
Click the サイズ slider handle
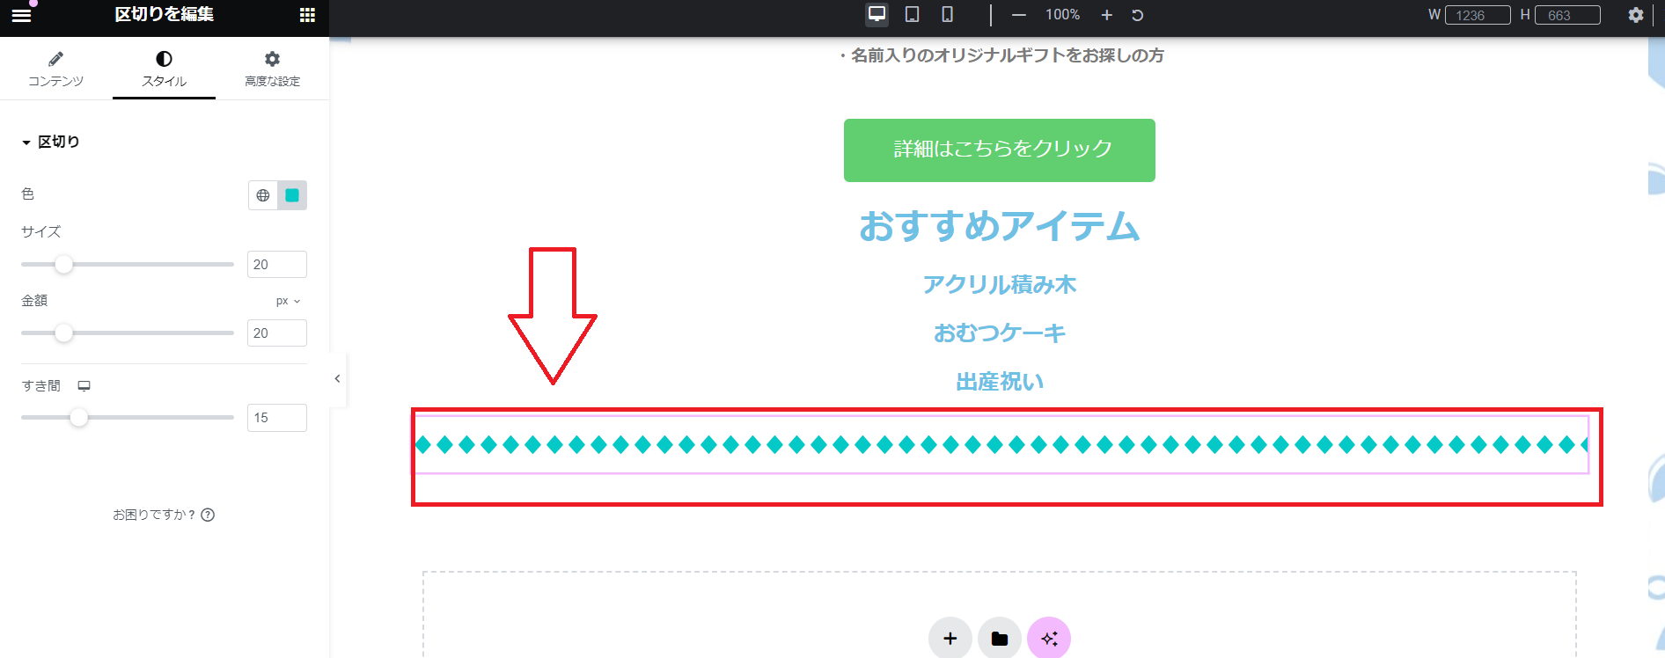pyautogui.click(x=63, y=264)
